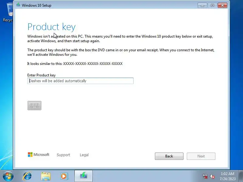Go back with the Back button
243x182 pixels.
(169, 156)
